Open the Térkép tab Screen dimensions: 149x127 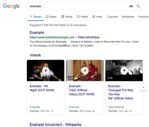click(x=67, y=17)
